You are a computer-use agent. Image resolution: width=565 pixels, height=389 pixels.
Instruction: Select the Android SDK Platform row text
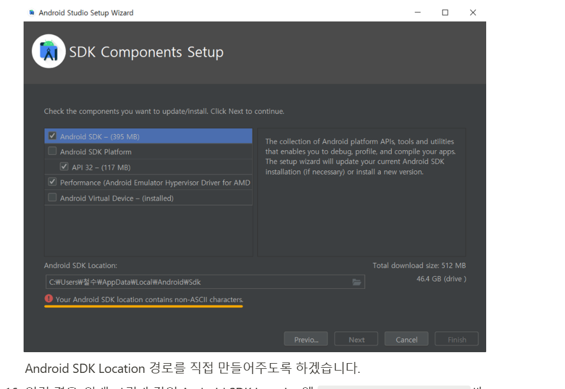point(96,152)
